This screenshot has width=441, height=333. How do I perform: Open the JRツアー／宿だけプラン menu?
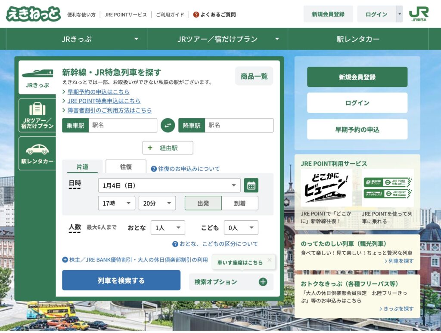pos(217,39)
